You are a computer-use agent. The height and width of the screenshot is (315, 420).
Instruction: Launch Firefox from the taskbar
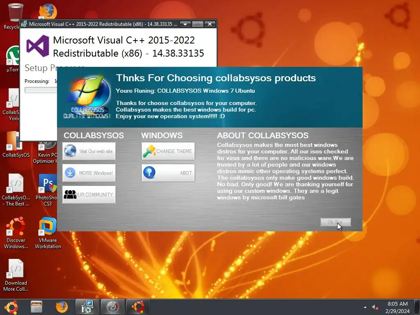62,307
